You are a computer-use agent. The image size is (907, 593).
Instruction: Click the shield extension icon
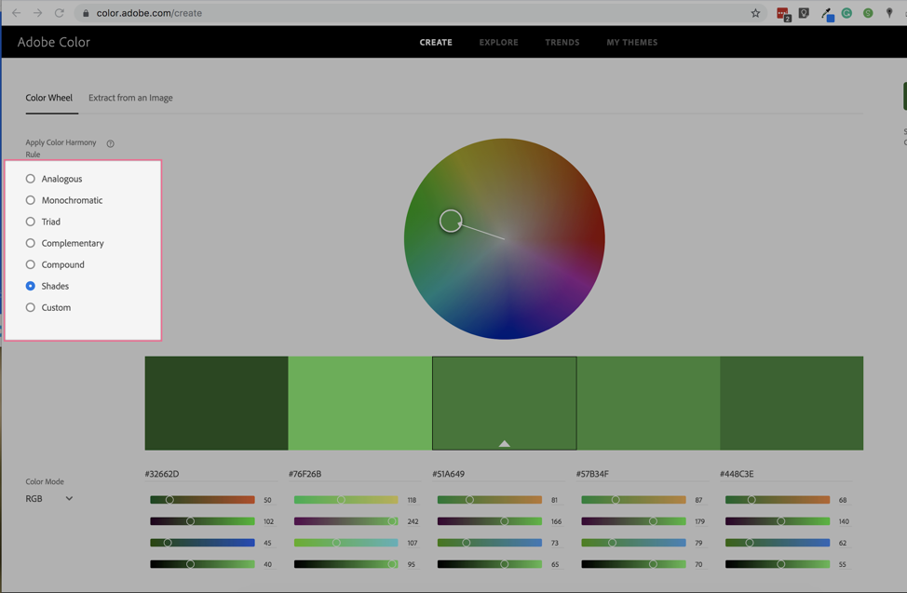point(804,13)
